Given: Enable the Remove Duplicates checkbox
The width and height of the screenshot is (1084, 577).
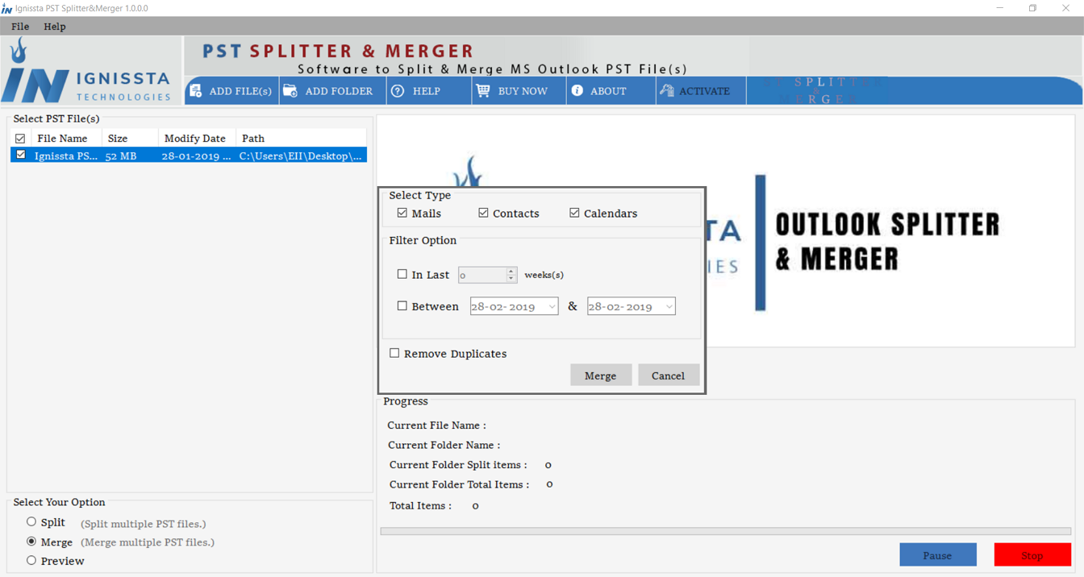Looking at the screenshot, I should [x=394, y=353].
